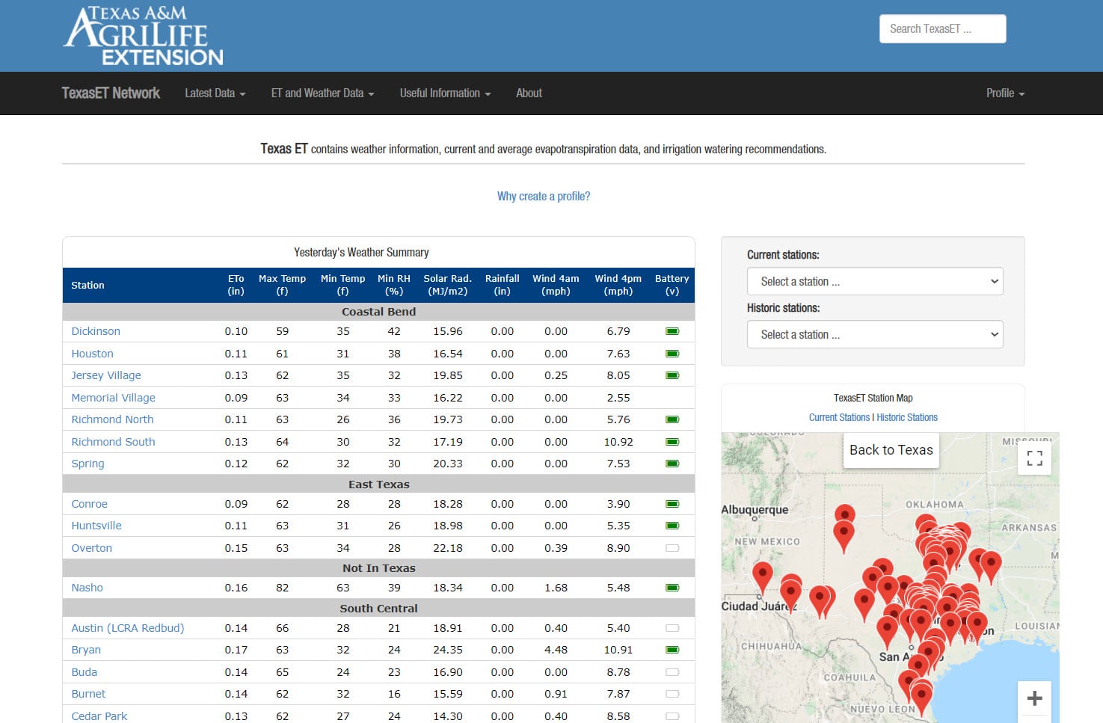Open the Conroe station link

point(89,504)
